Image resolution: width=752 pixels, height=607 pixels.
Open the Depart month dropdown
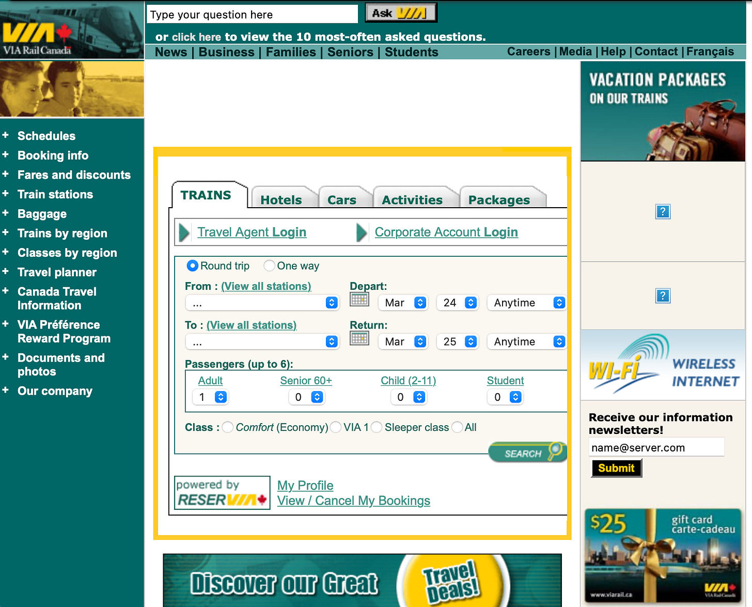point(403,303)
